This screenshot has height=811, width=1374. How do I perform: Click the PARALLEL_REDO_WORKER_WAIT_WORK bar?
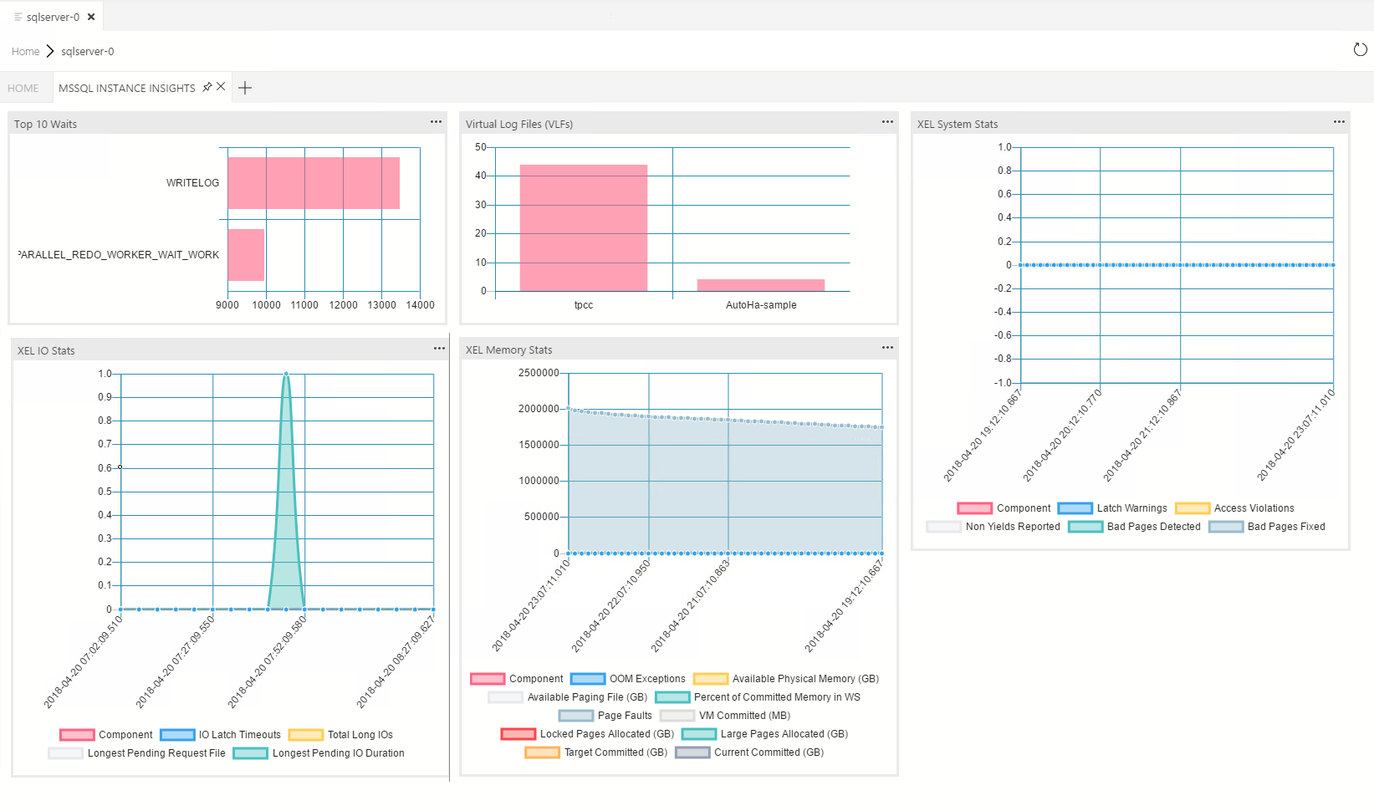246,255
